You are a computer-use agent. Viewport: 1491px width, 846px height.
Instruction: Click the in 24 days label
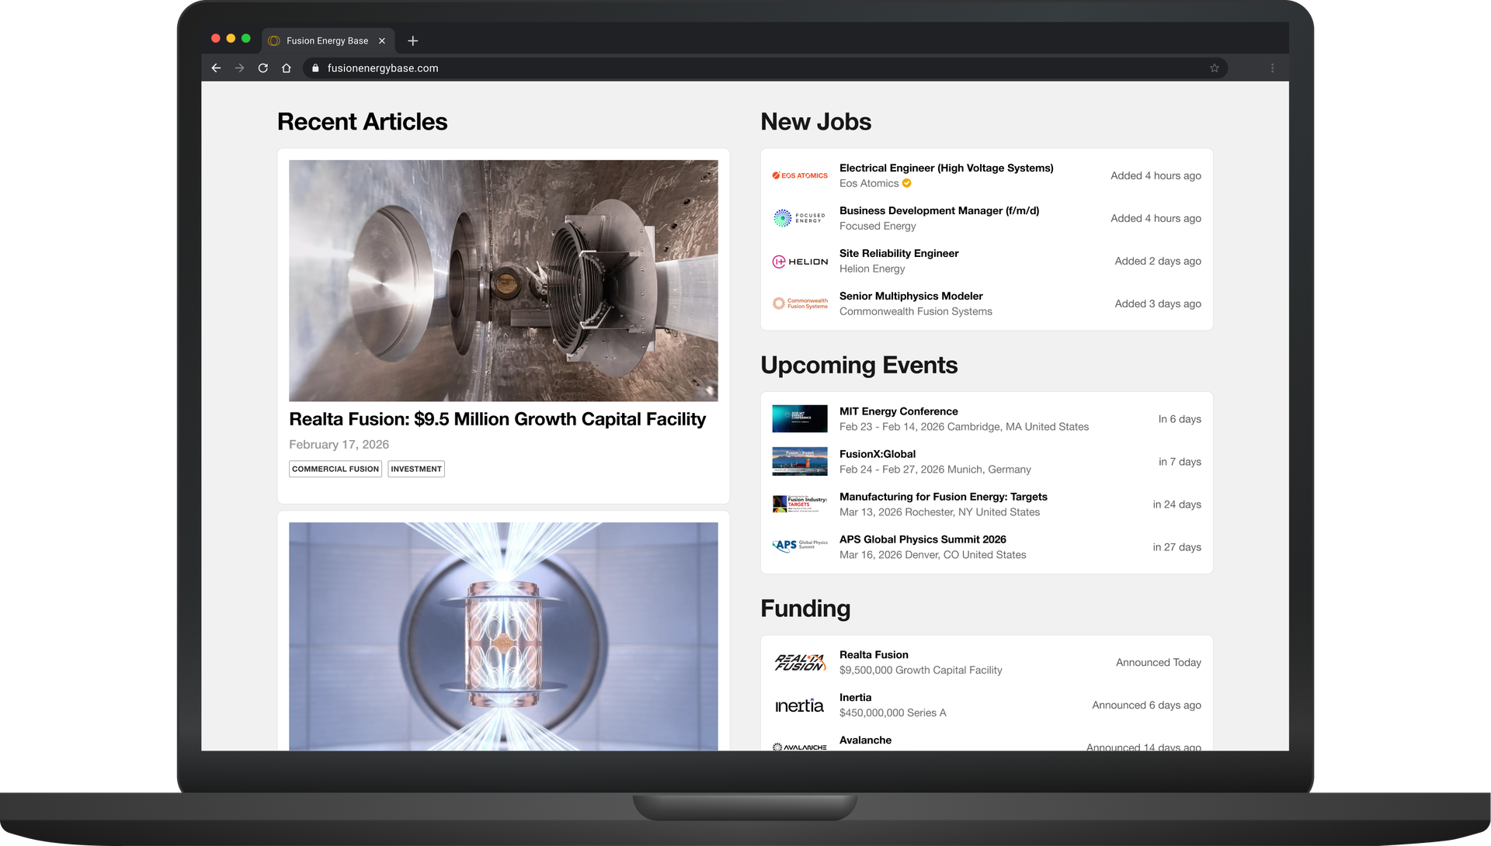tap(1176, 504)
